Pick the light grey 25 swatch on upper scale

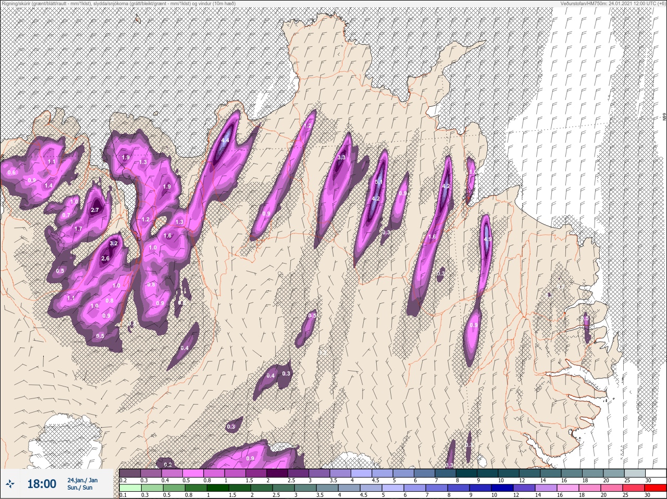click(x=635, y=473)
